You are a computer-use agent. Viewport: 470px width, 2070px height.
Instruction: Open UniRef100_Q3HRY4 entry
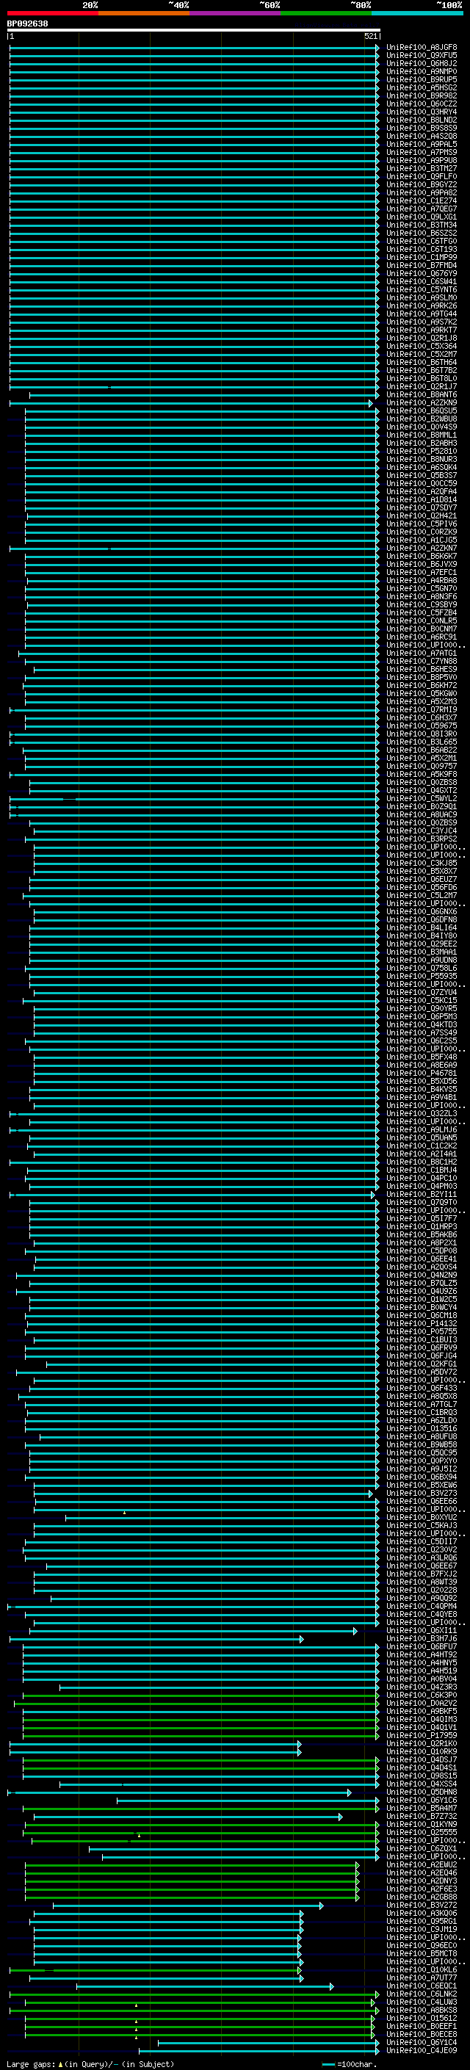(422, 112)
